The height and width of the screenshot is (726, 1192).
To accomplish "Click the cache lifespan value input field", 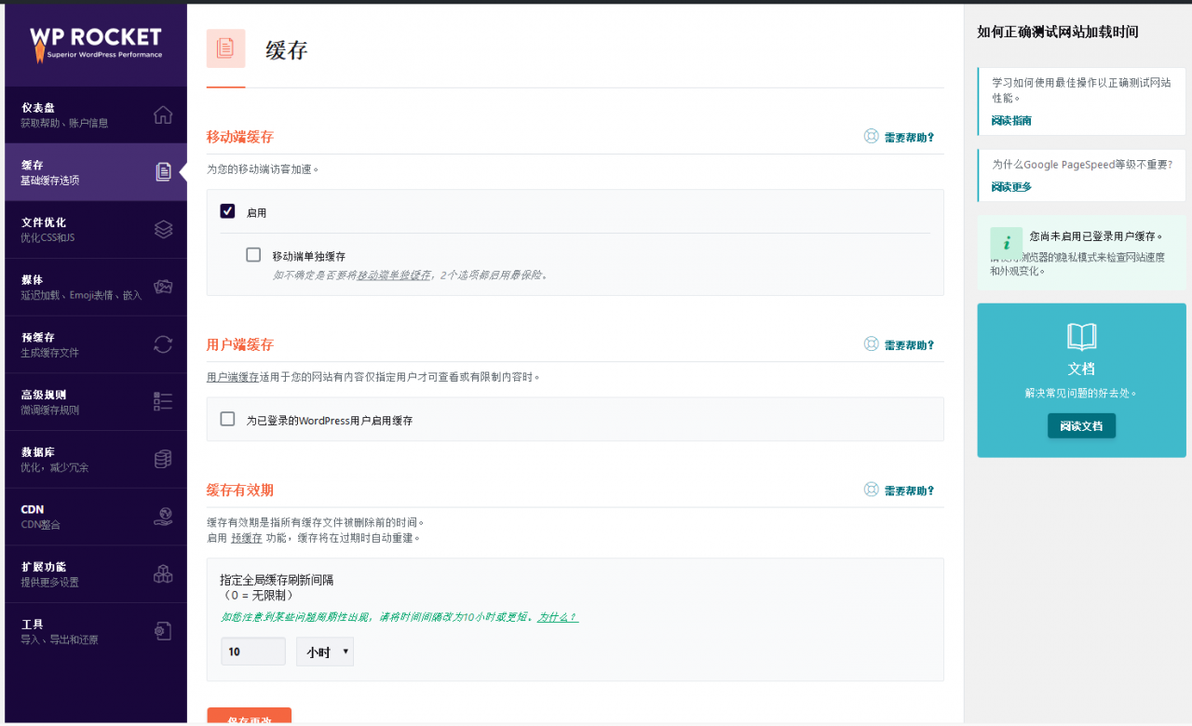I will click(252, 651).
